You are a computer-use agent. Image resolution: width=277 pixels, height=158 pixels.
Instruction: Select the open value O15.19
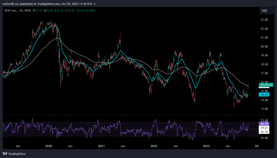(x=37, y=11)
